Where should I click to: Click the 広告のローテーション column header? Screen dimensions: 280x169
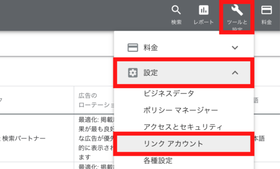[x=96, y=100]
